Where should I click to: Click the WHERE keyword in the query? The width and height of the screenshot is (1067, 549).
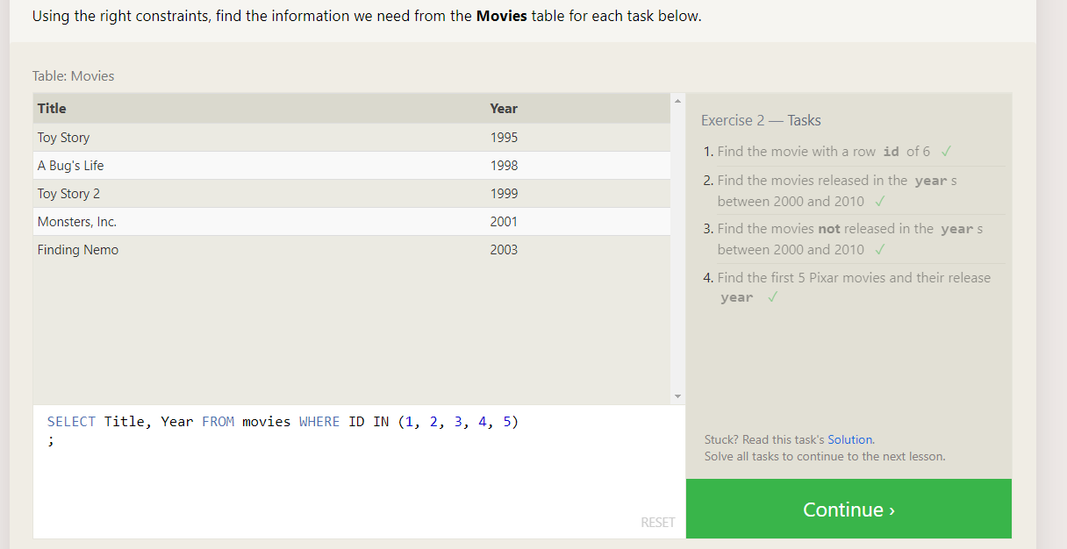(x=319, y=422)
